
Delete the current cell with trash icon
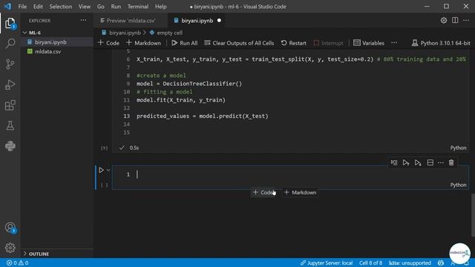pyautogui.click(x=451, y=162)
